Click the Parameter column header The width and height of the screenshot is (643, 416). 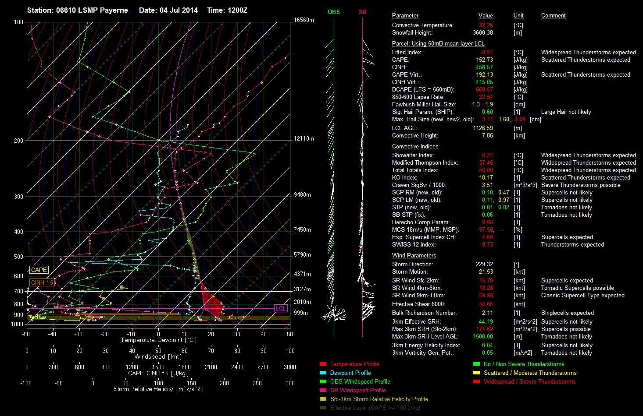coord(405,15)
